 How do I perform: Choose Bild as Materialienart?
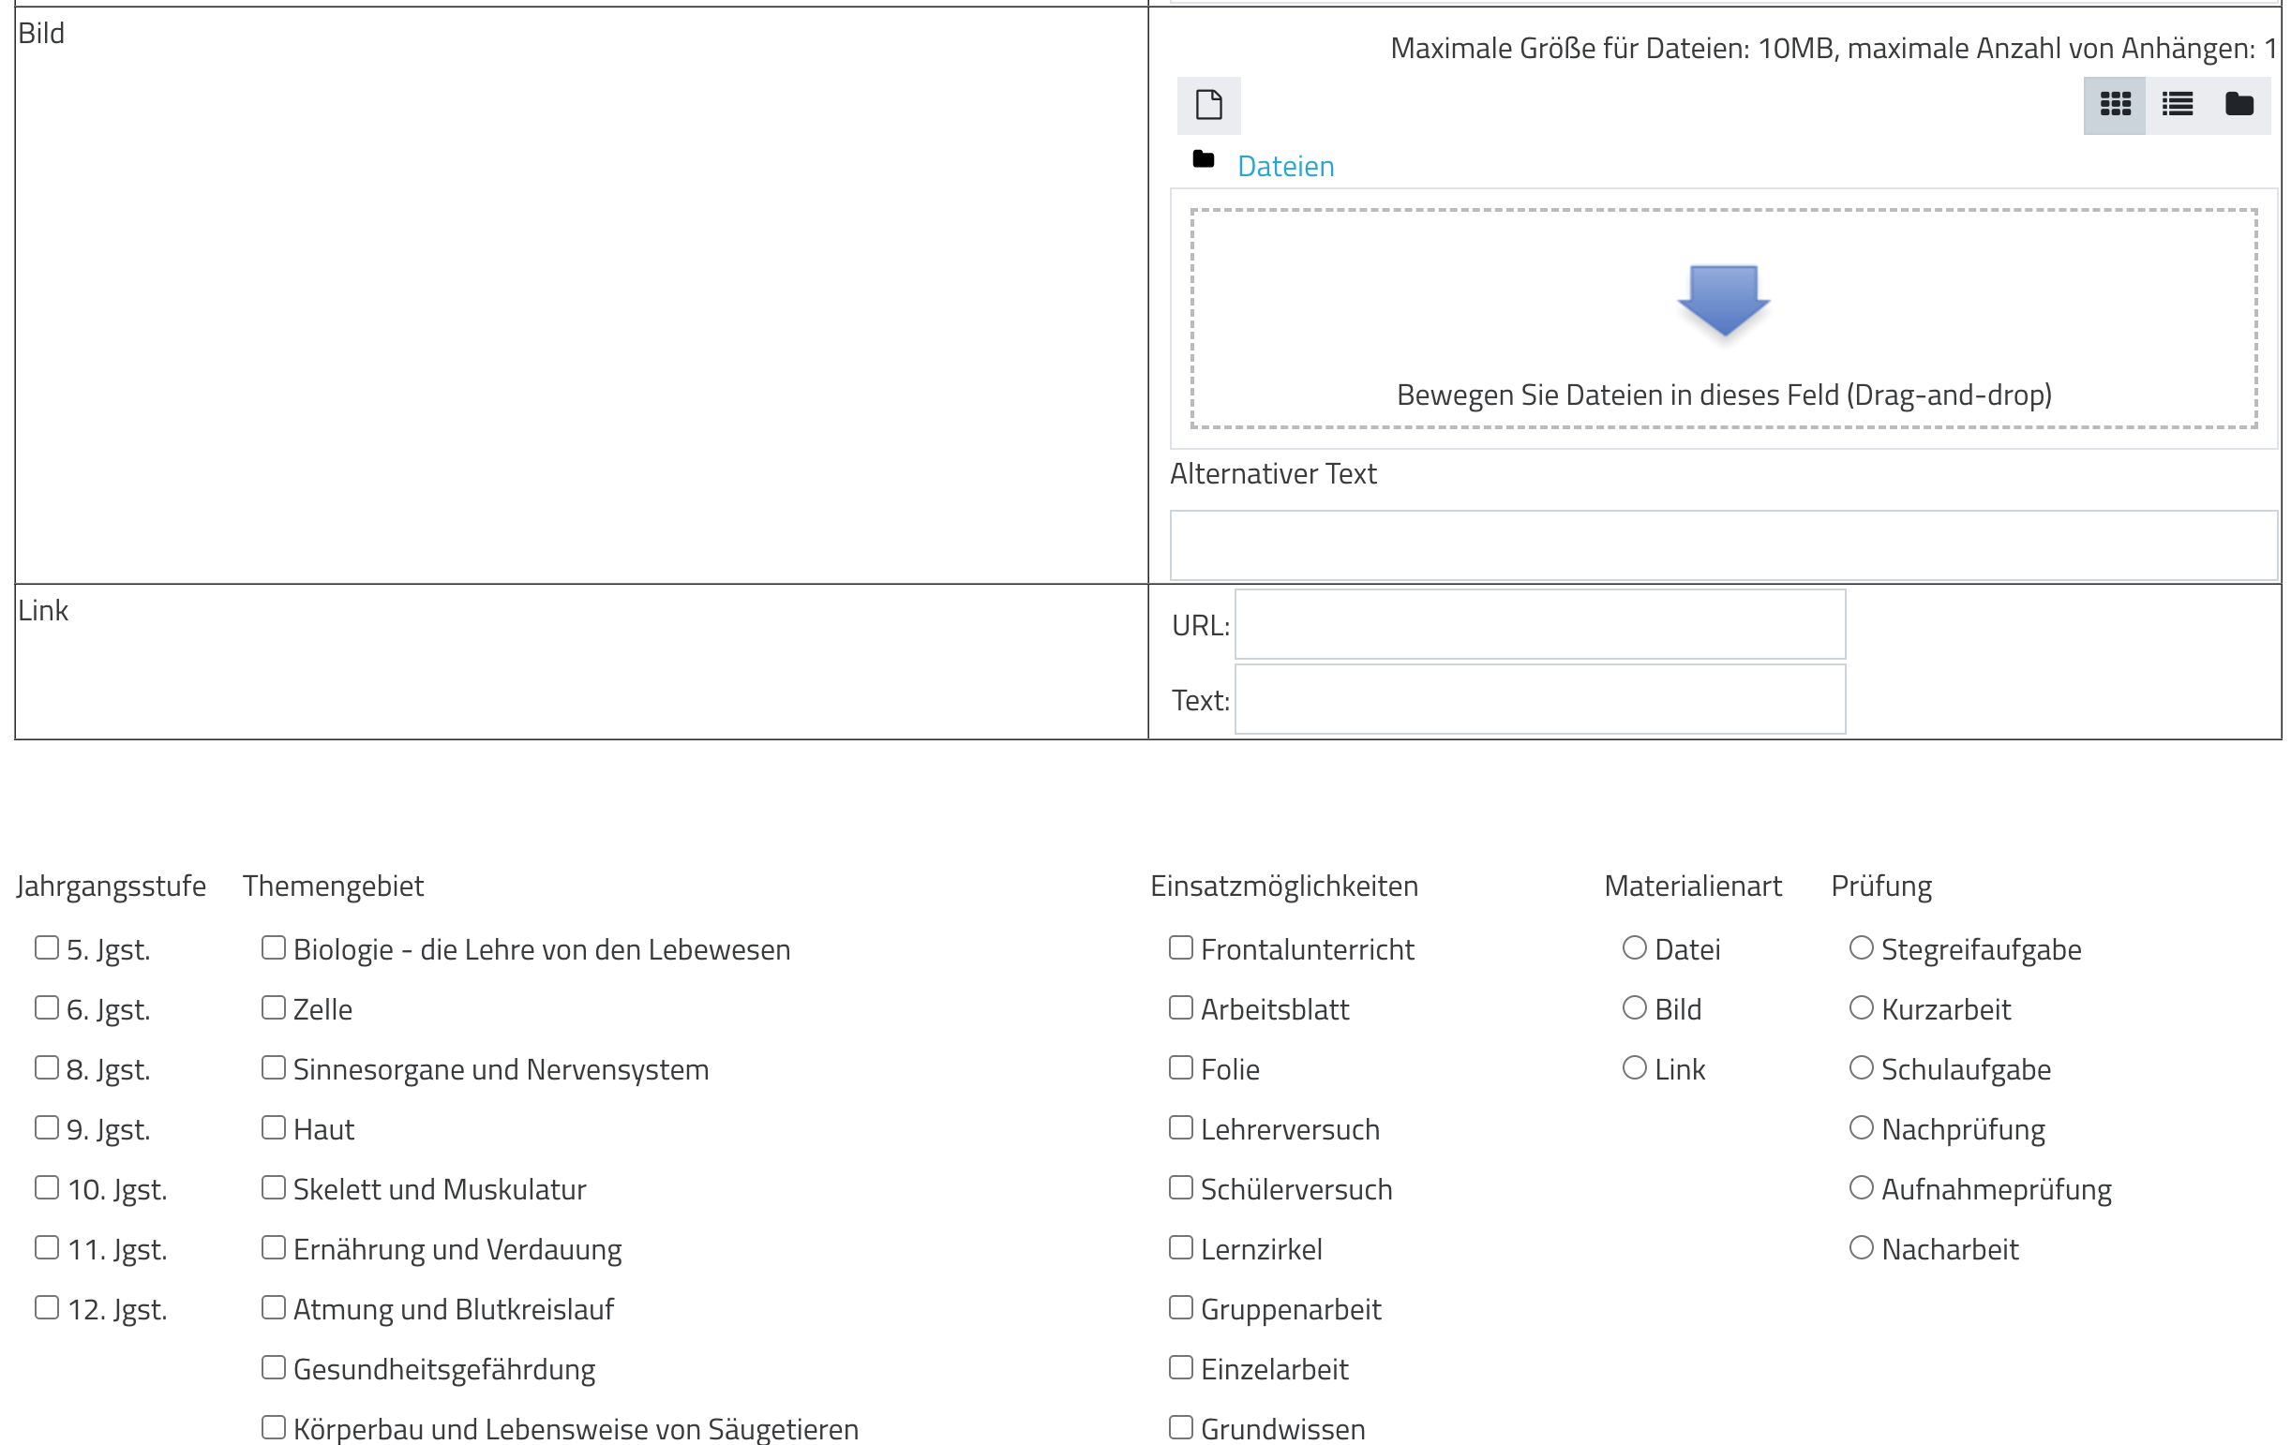click(x=1635, y=1007)
